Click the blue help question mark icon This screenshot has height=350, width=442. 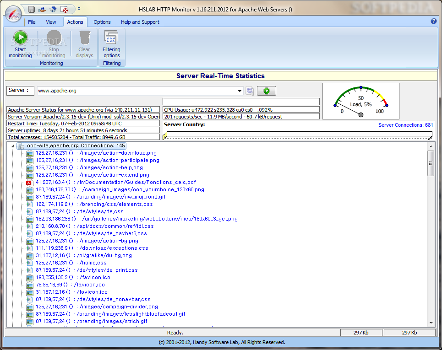tap(434, 22)
